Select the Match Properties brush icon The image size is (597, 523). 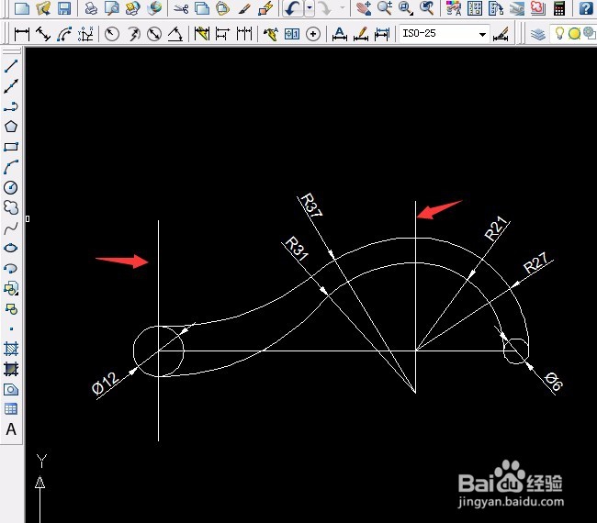[244, 7]
